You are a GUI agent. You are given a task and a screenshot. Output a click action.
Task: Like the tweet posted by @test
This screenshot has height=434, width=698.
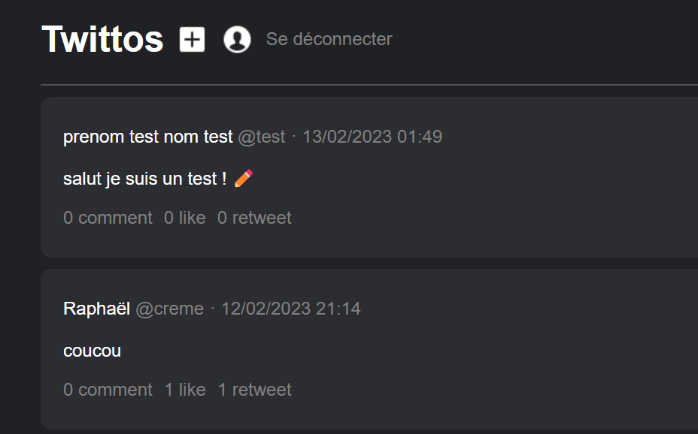184,218
